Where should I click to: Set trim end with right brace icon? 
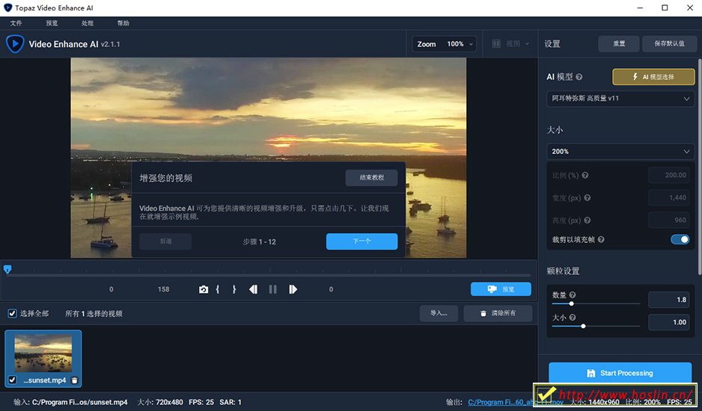234,289
